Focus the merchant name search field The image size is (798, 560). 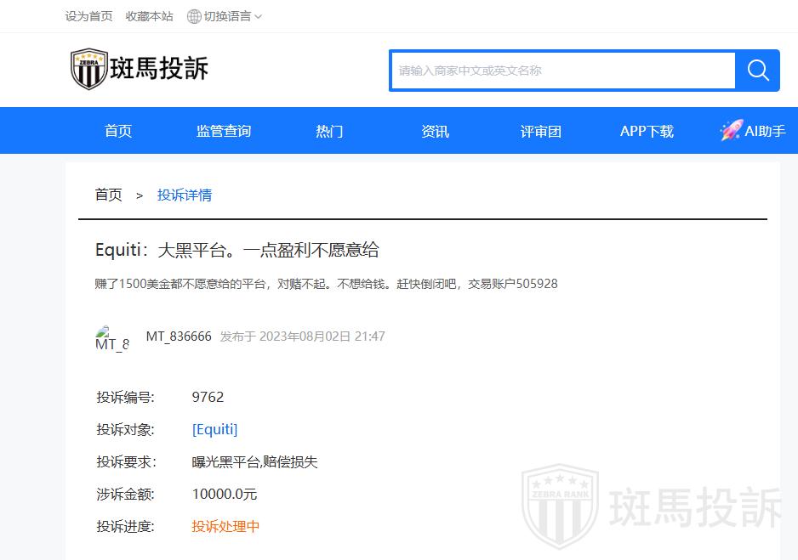[562, 71]
